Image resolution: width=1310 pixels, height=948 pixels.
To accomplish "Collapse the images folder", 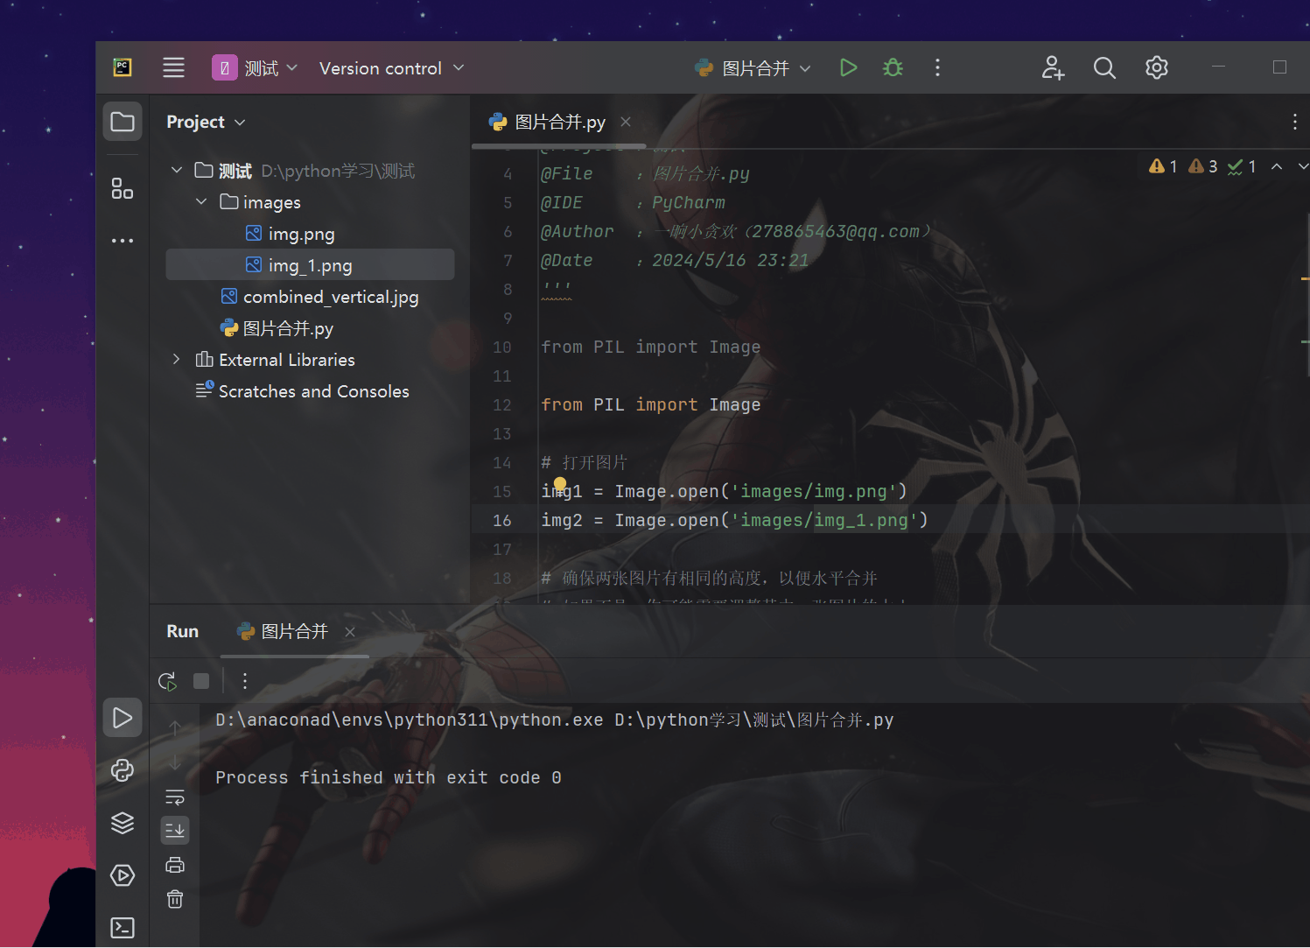I will (x=201, y=201).
